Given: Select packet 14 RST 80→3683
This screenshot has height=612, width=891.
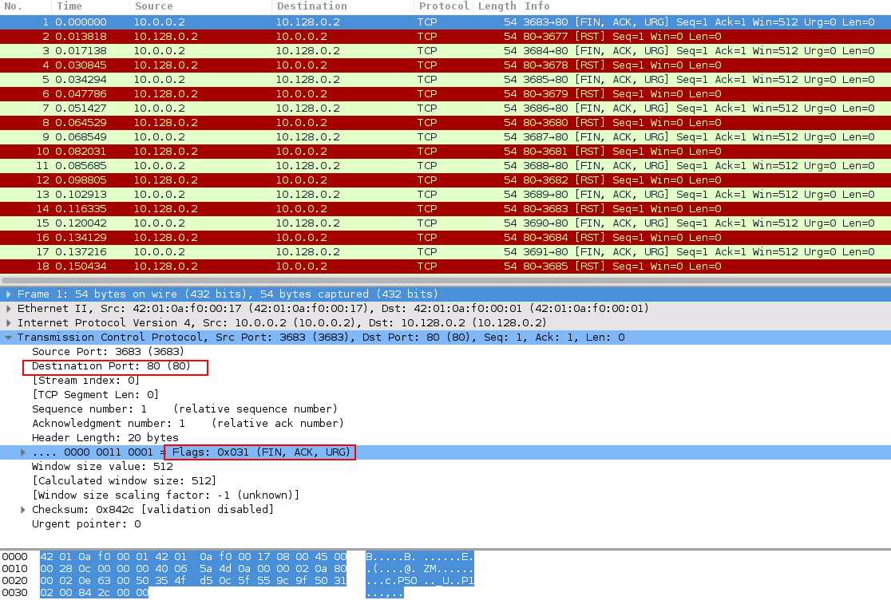Looking at the screenshot, I should coord(445,209).
